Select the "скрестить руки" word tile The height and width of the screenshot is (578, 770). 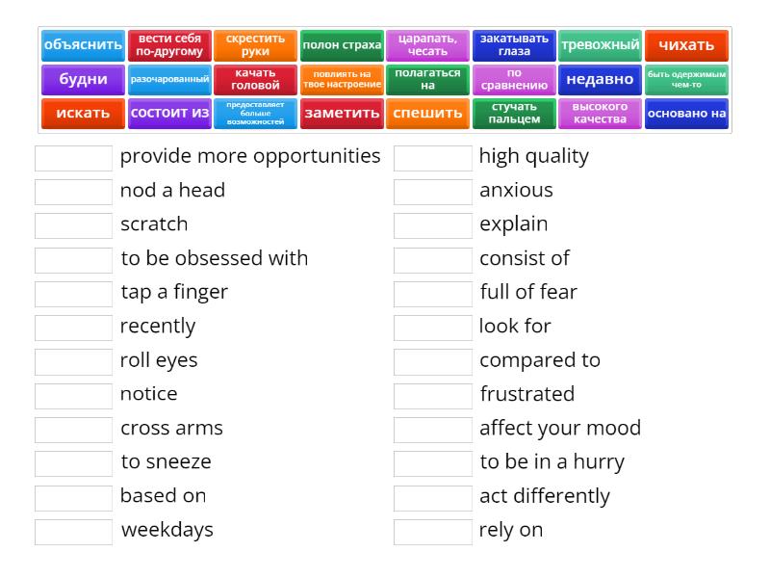pos(255,44)
